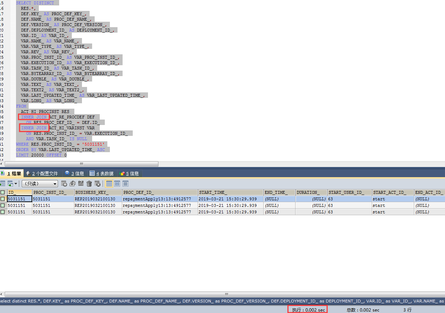Check the second result row checkbox
The width and height of the screenshot is (445, 313).
(x=3, y=205)
